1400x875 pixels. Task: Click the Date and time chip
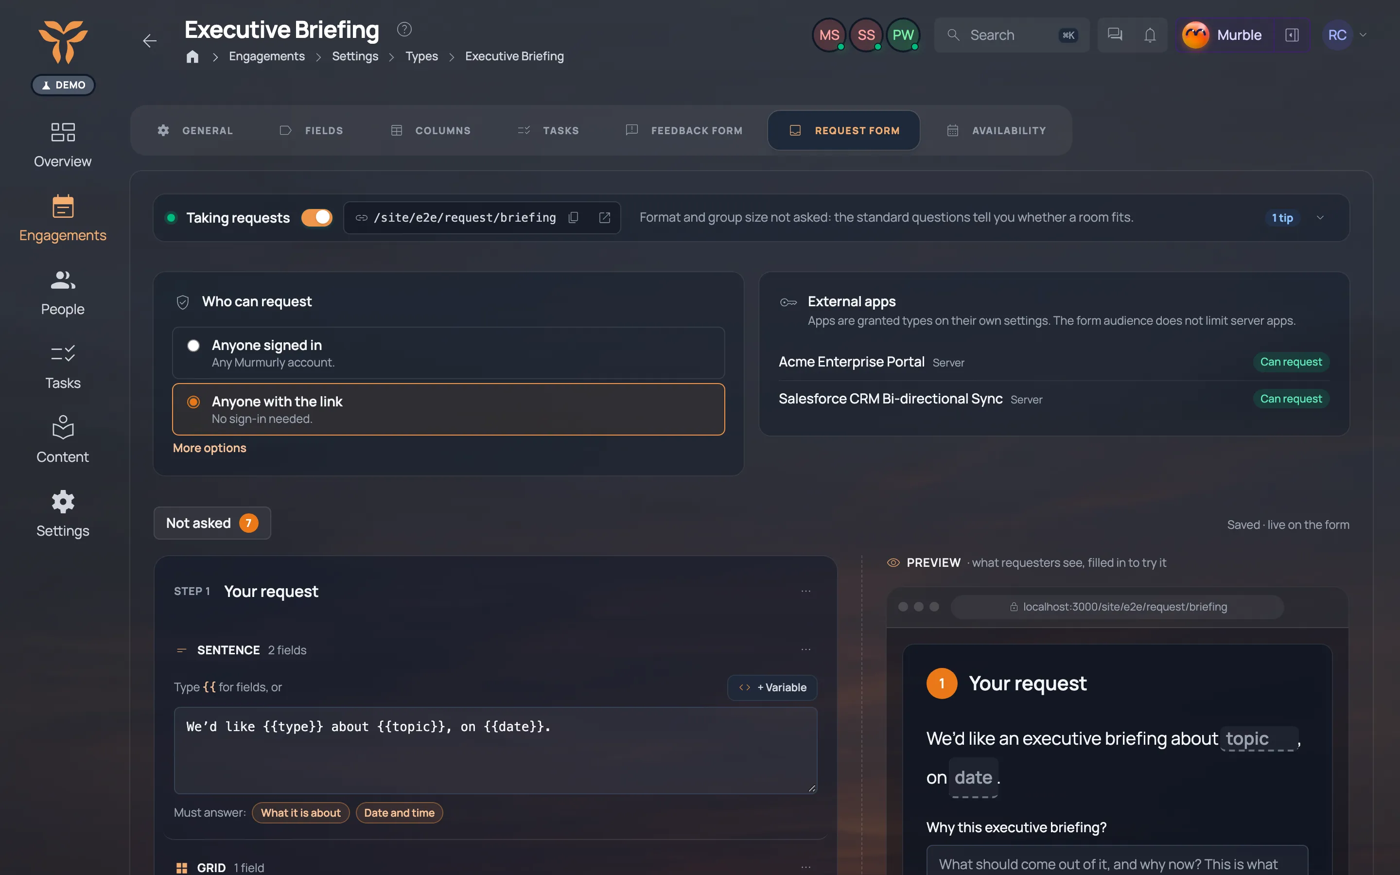click(x=399, y=812)
